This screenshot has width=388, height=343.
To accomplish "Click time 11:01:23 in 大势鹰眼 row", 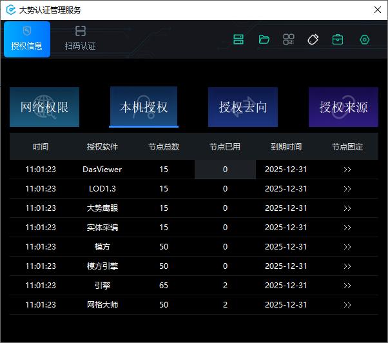I will pos(41,208).
